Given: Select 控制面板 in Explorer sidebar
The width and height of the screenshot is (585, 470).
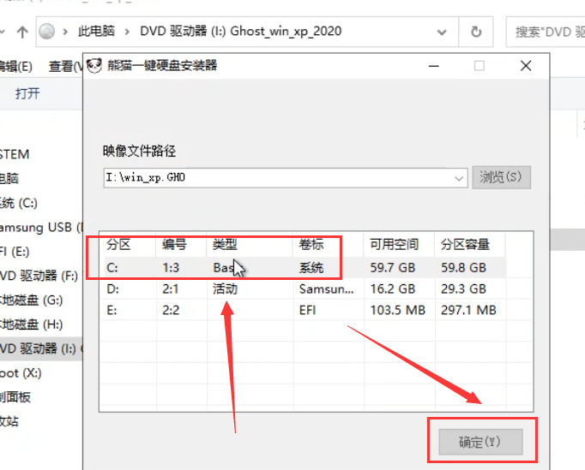Looking at the screenshot, I should pos(15,397).
